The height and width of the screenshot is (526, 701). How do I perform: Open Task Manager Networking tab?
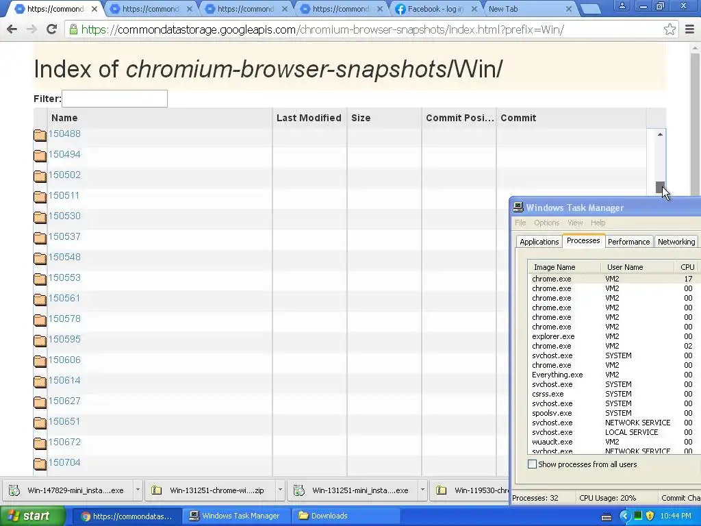pyautogui.click(x=676, y=242)
